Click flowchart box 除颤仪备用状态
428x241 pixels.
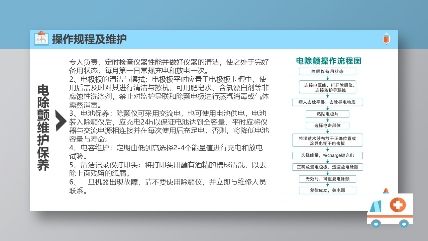tap(327, 72)
